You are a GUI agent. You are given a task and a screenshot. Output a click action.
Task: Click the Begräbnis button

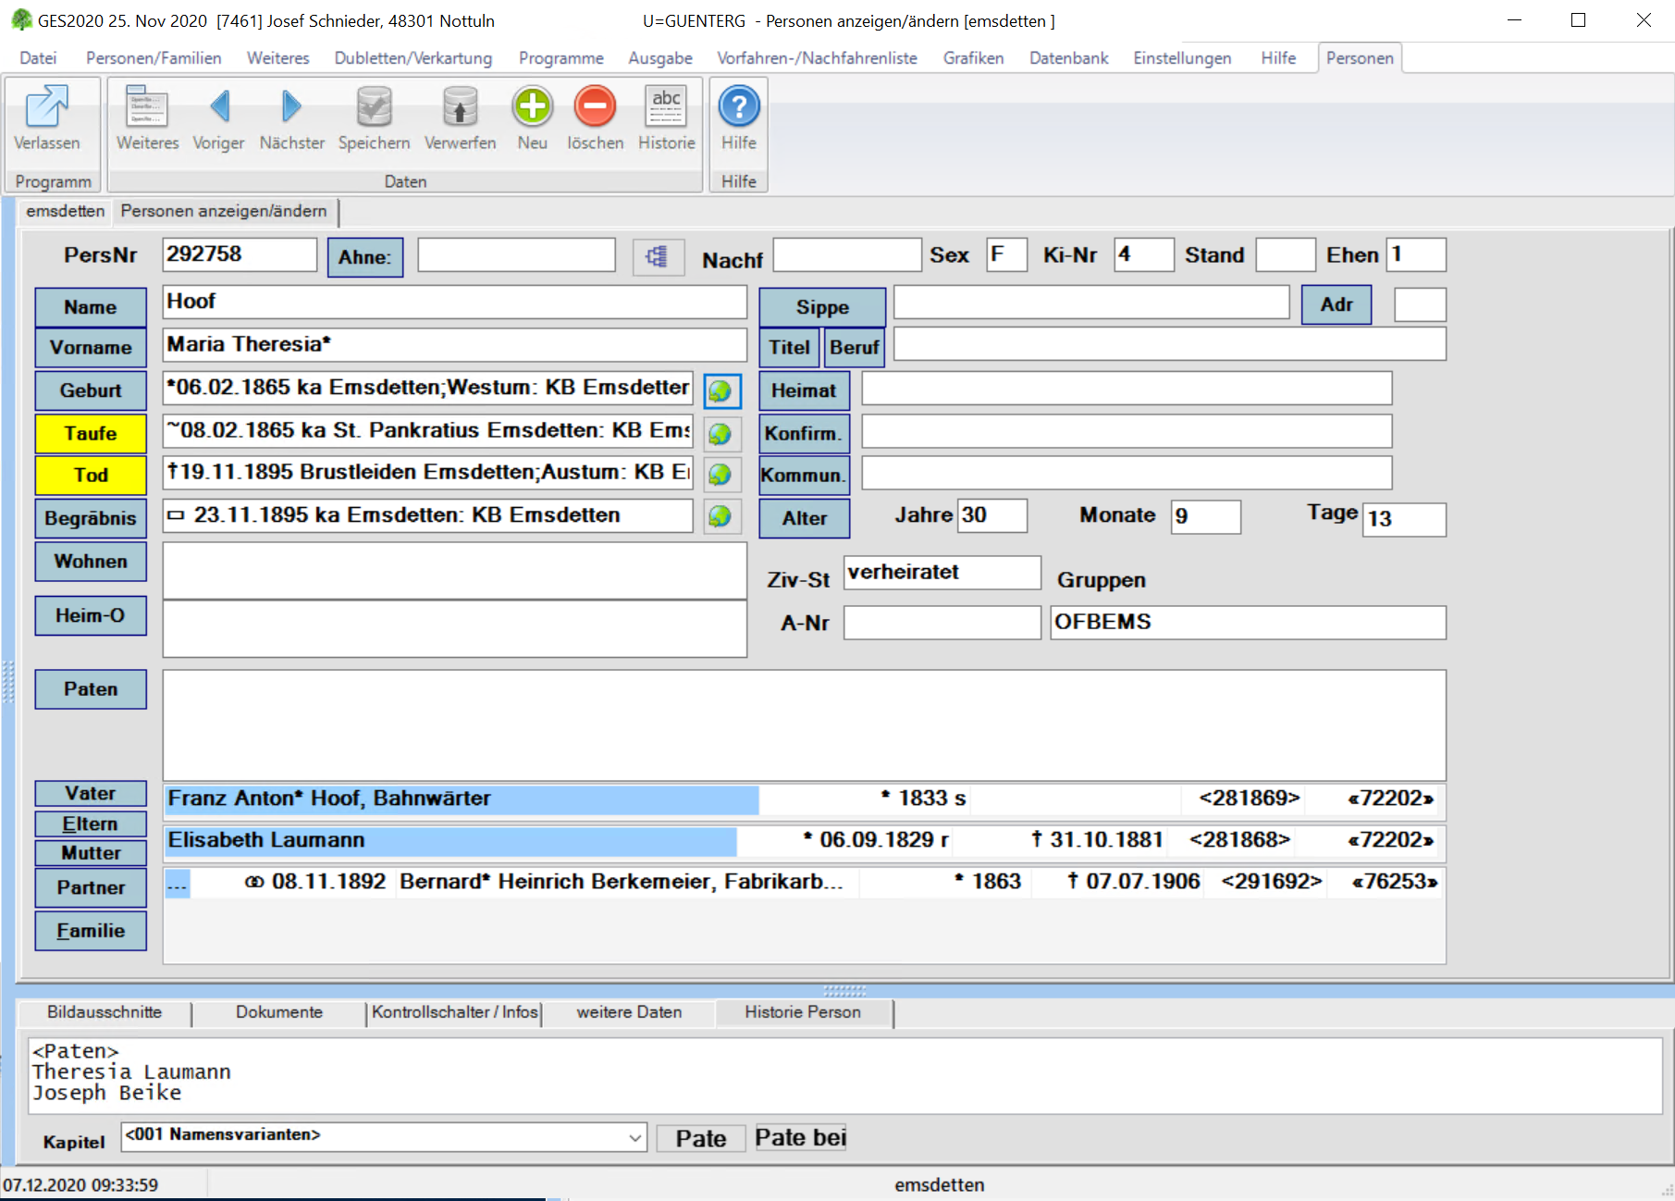coord(91,518)
